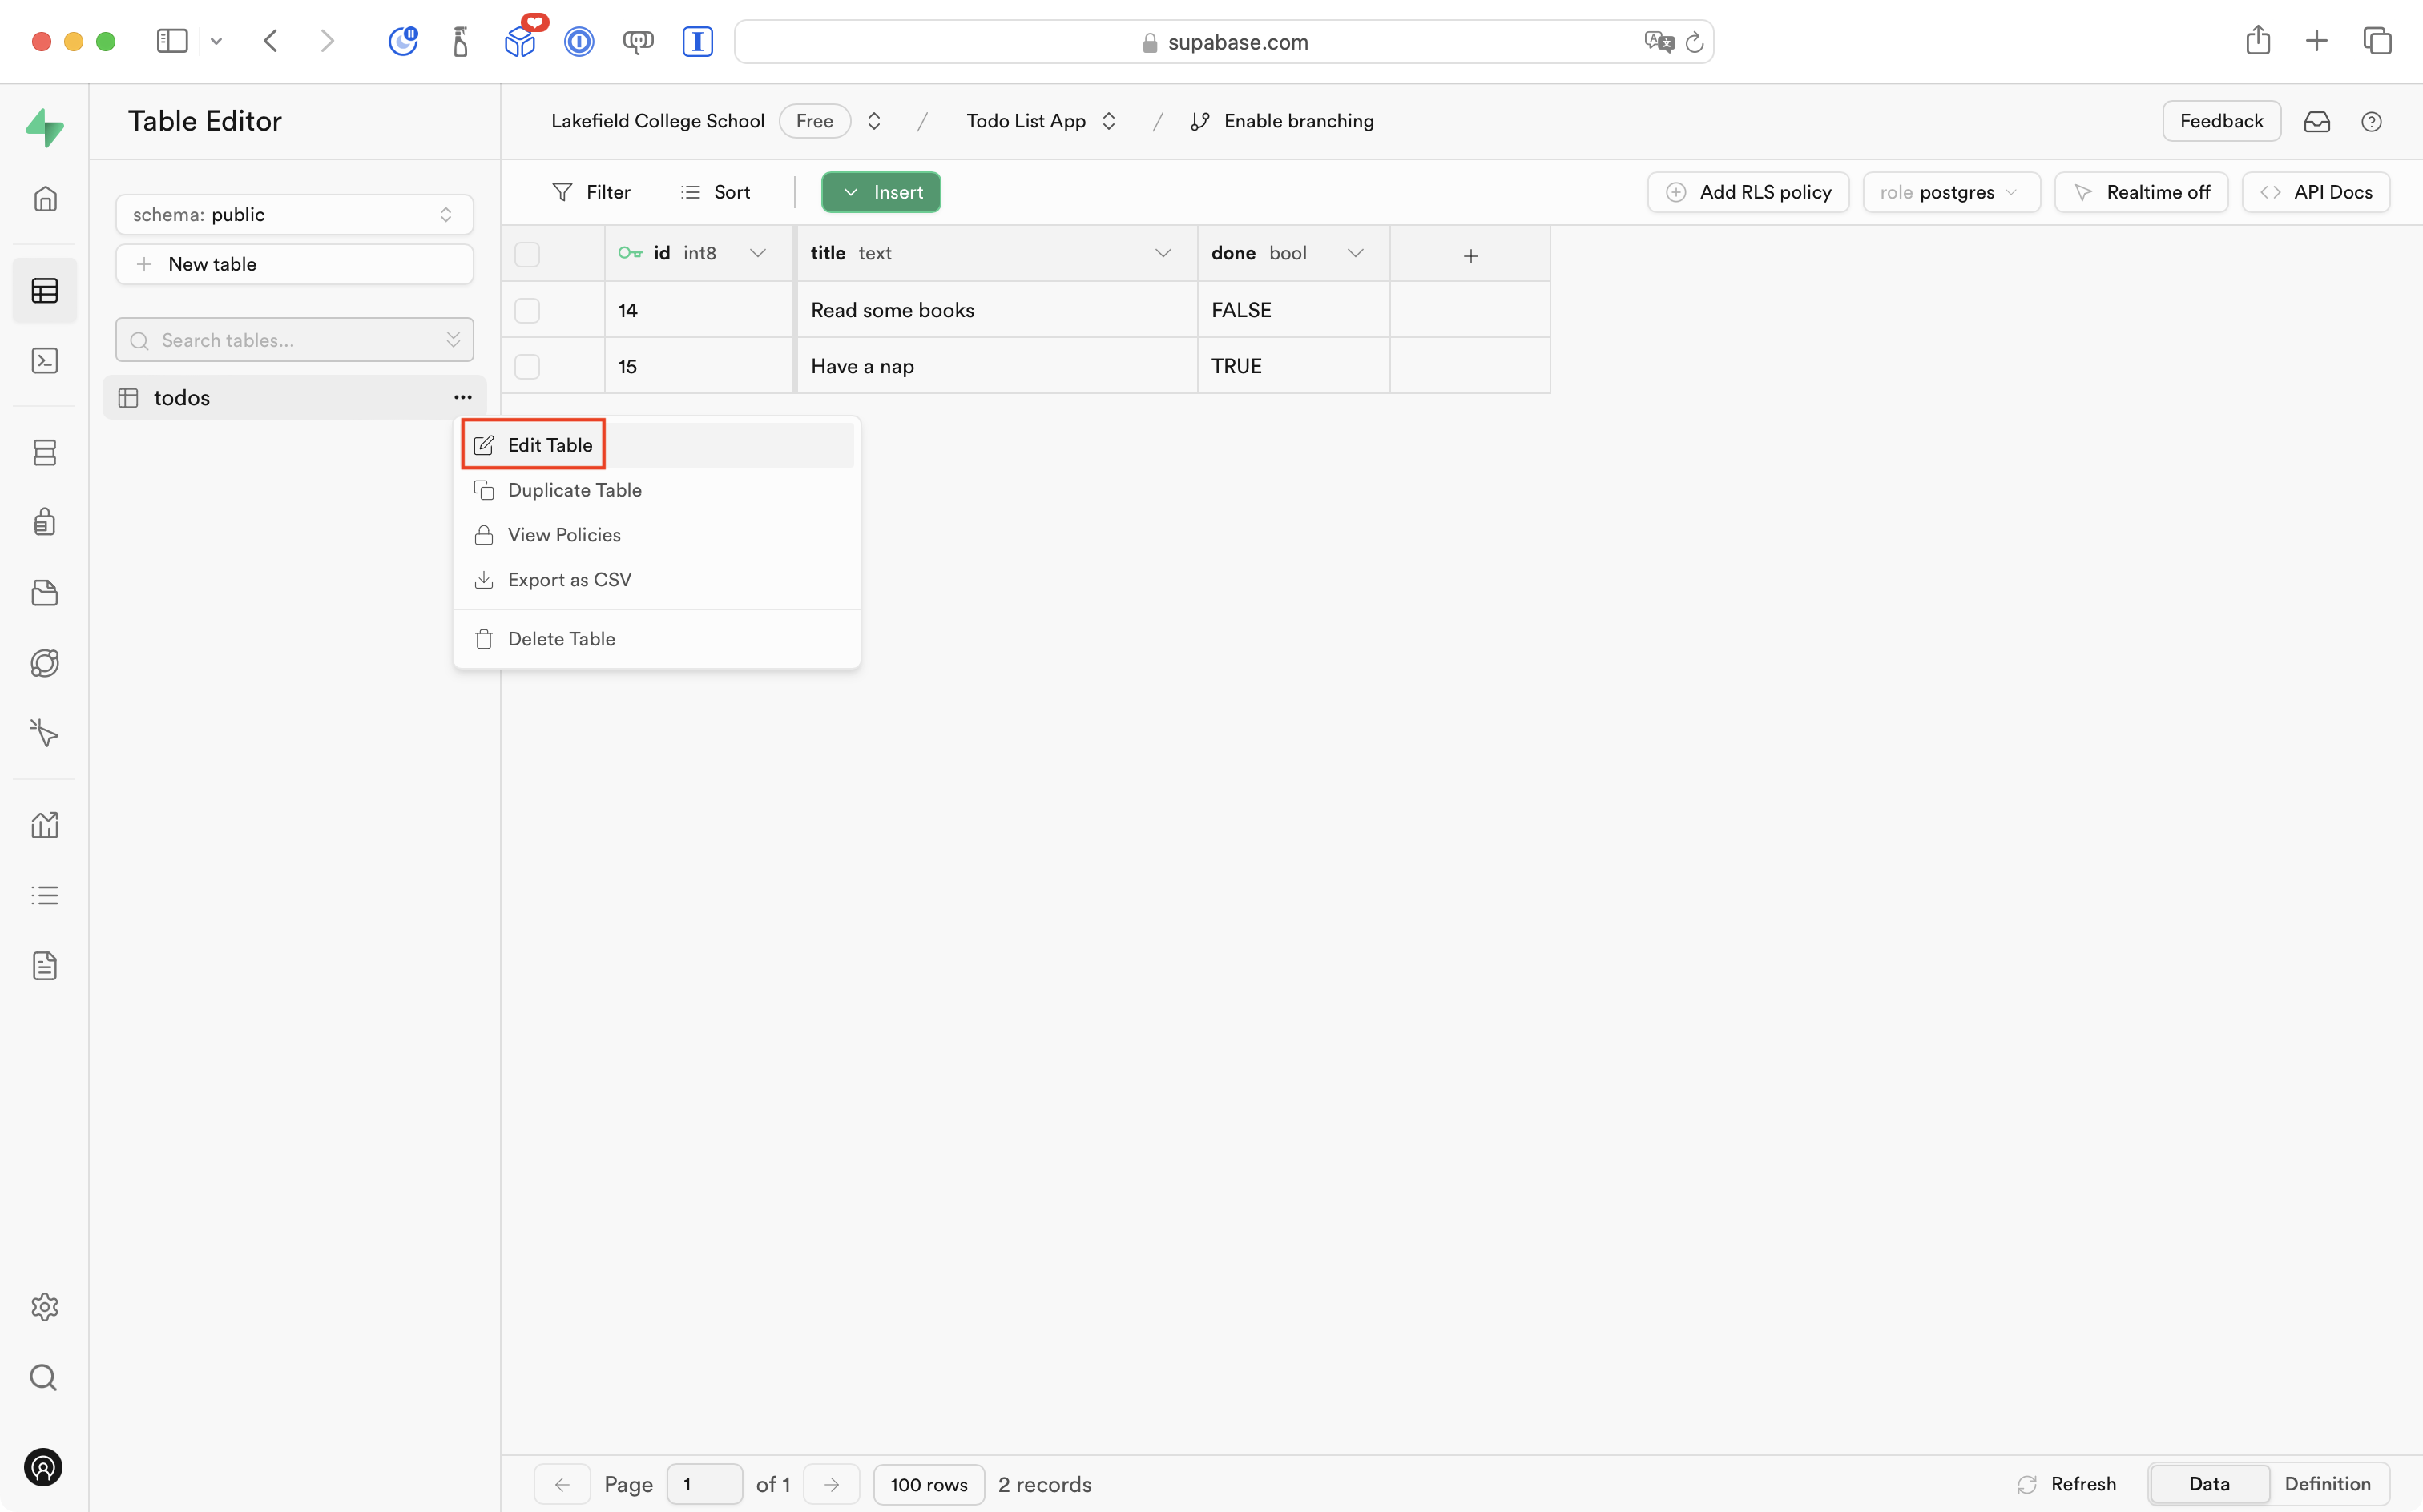Choose Duplicate Table from context menu

(x=575, y=490)
